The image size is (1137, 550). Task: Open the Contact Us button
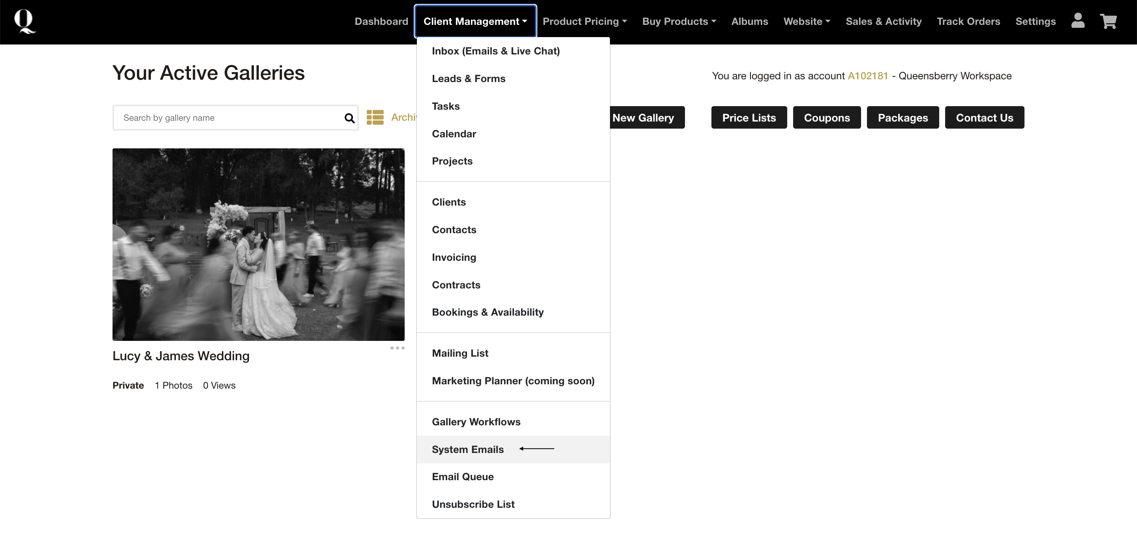point(984,117)
